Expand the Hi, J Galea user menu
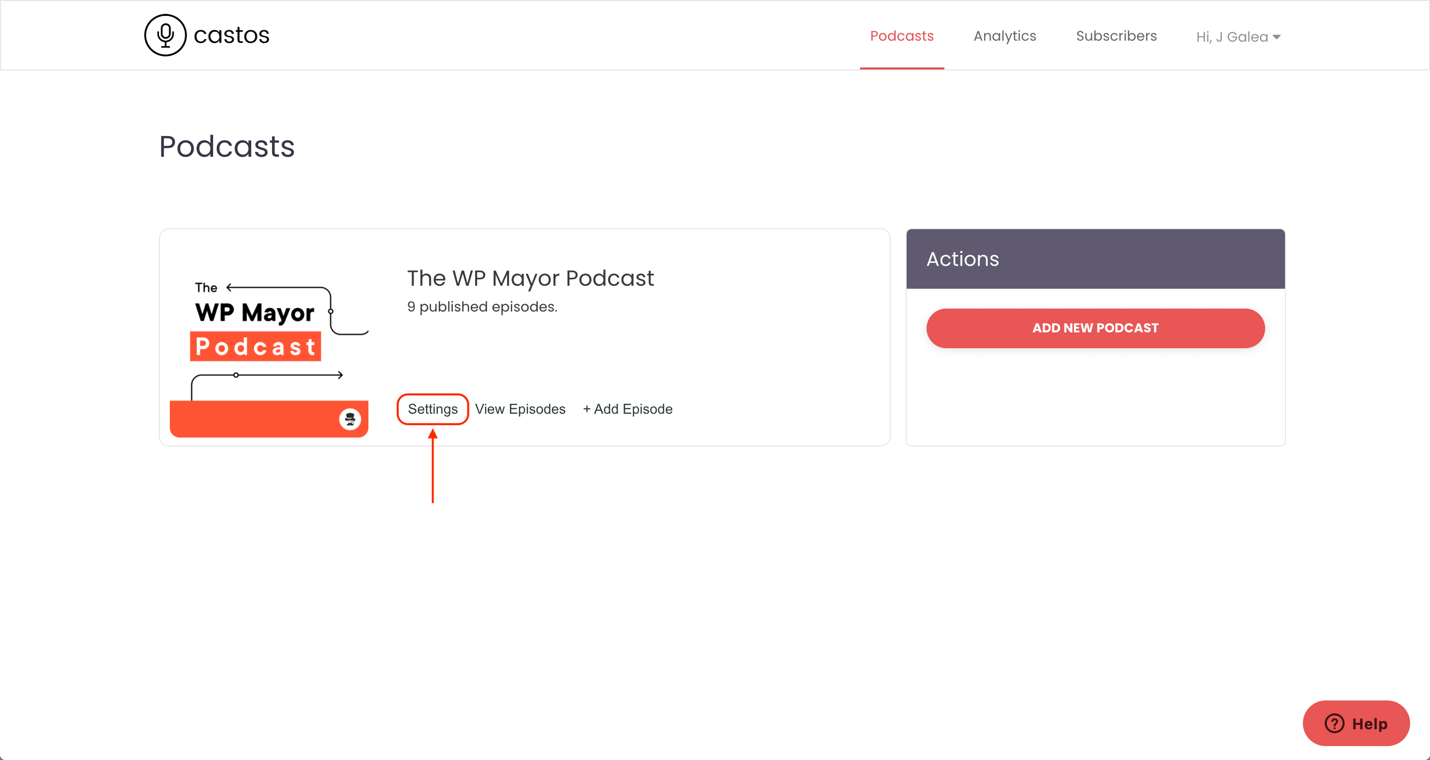The image size is (1430, 760). [1238, 37]
